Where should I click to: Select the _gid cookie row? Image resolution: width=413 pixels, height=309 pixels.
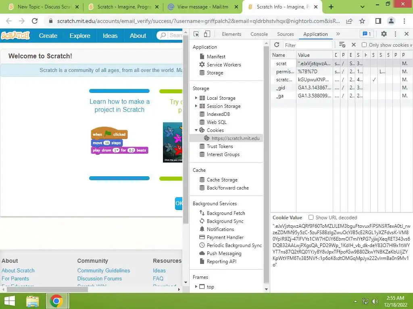pos(342,87)
